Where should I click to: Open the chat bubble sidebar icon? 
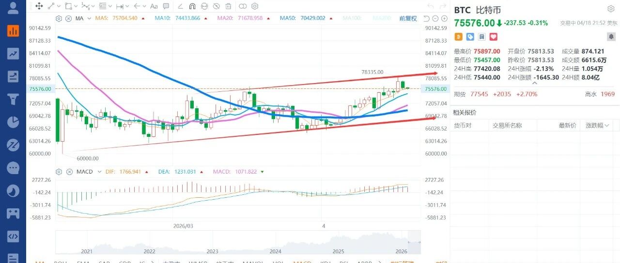pyautogui.click(x=13, y=168)
